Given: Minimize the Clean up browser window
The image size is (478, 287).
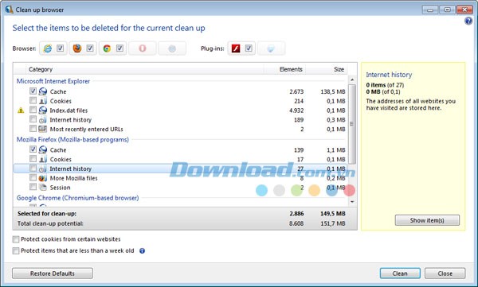Looking at the screenshot, I should tap(430, 10).
